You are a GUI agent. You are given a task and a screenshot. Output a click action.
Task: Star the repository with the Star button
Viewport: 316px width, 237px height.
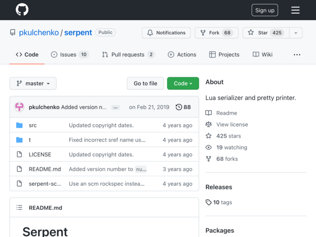[x=266, y=33]
